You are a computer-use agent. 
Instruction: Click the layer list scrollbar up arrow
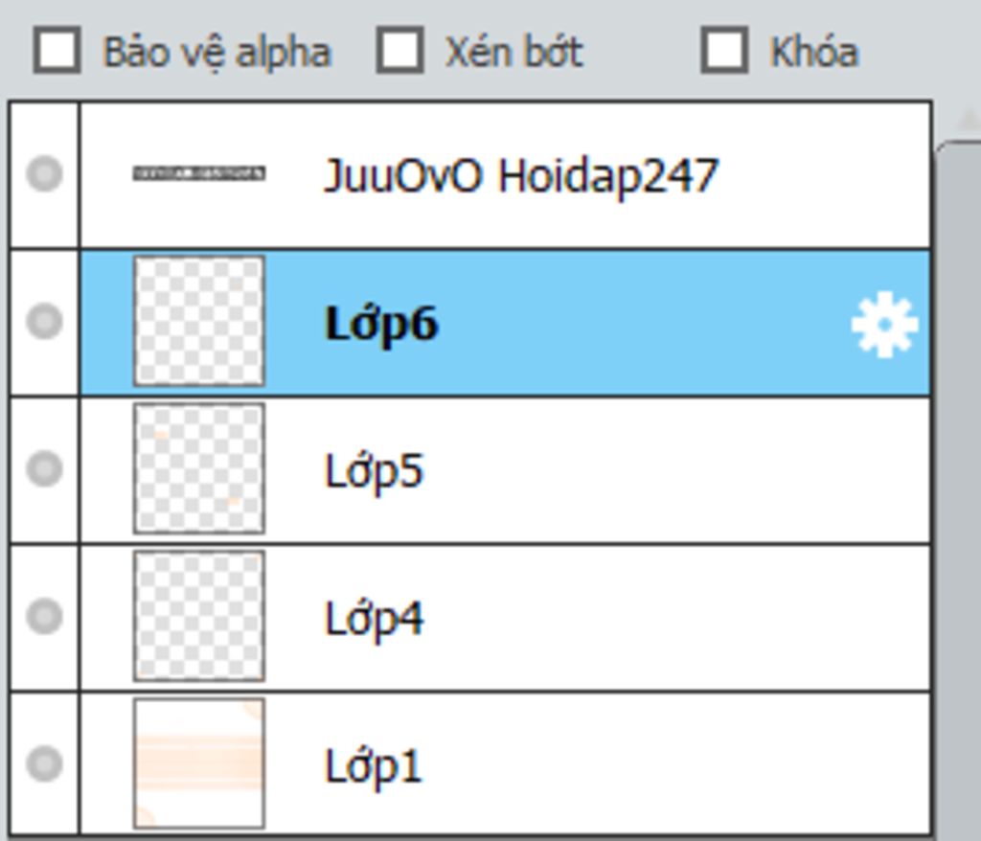[x=968, y=119]
